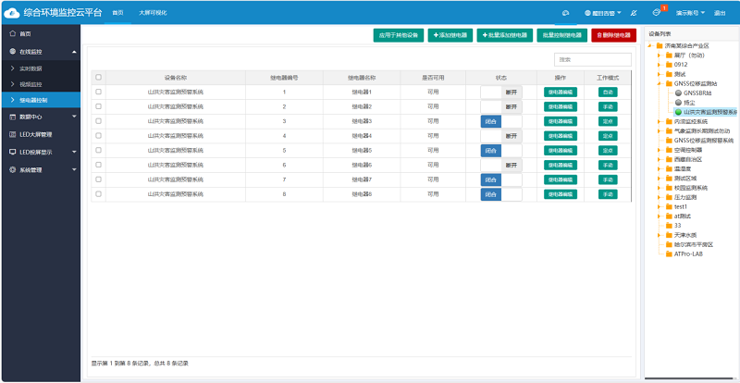
Task: Click the gray GNSSBR站 device status icon
Action: point(679,93)
